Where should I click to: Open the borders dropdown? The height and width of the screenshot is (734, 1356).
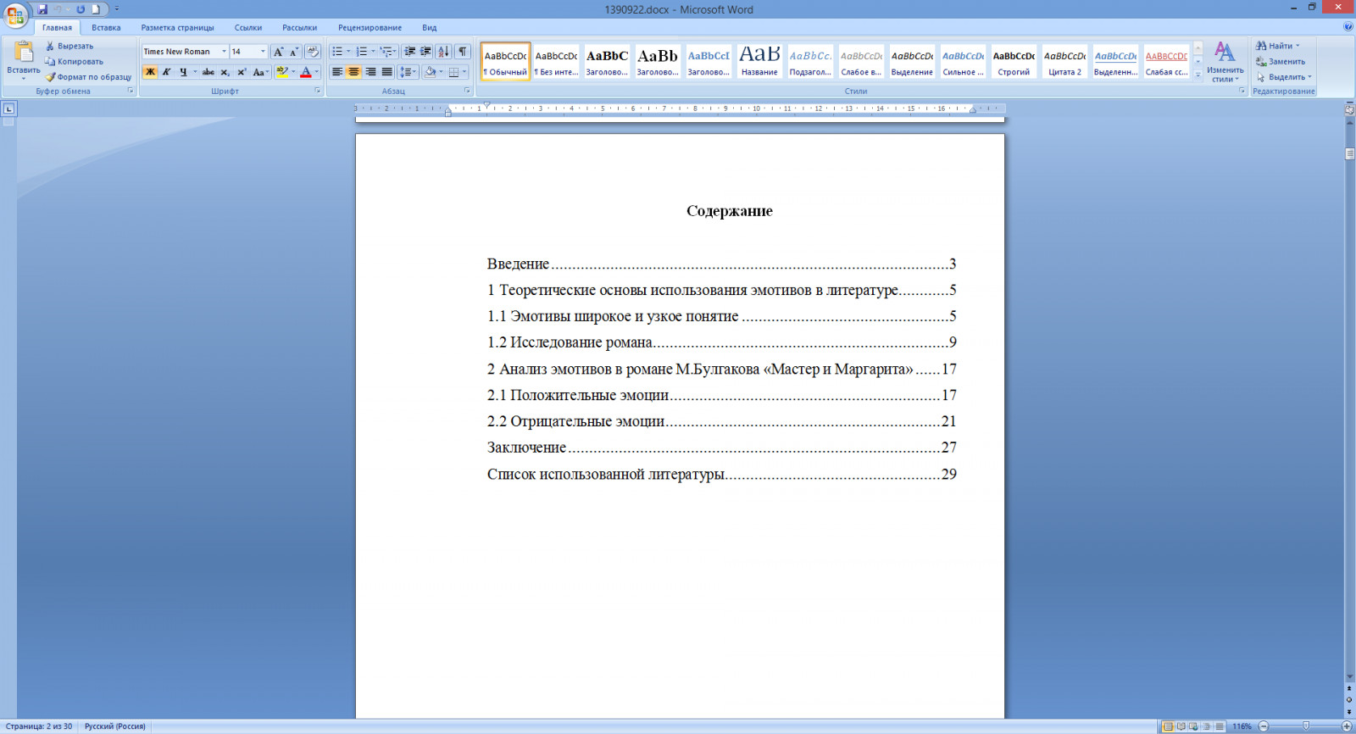[464, 72]
